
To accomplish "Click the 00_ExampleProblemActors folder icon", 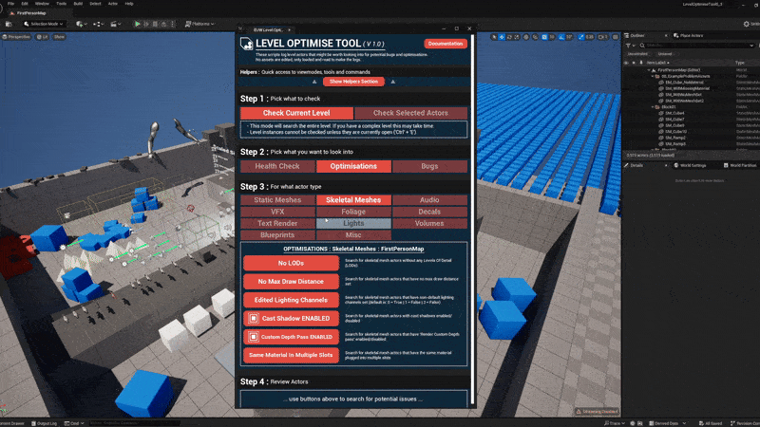I will [657, 76].
